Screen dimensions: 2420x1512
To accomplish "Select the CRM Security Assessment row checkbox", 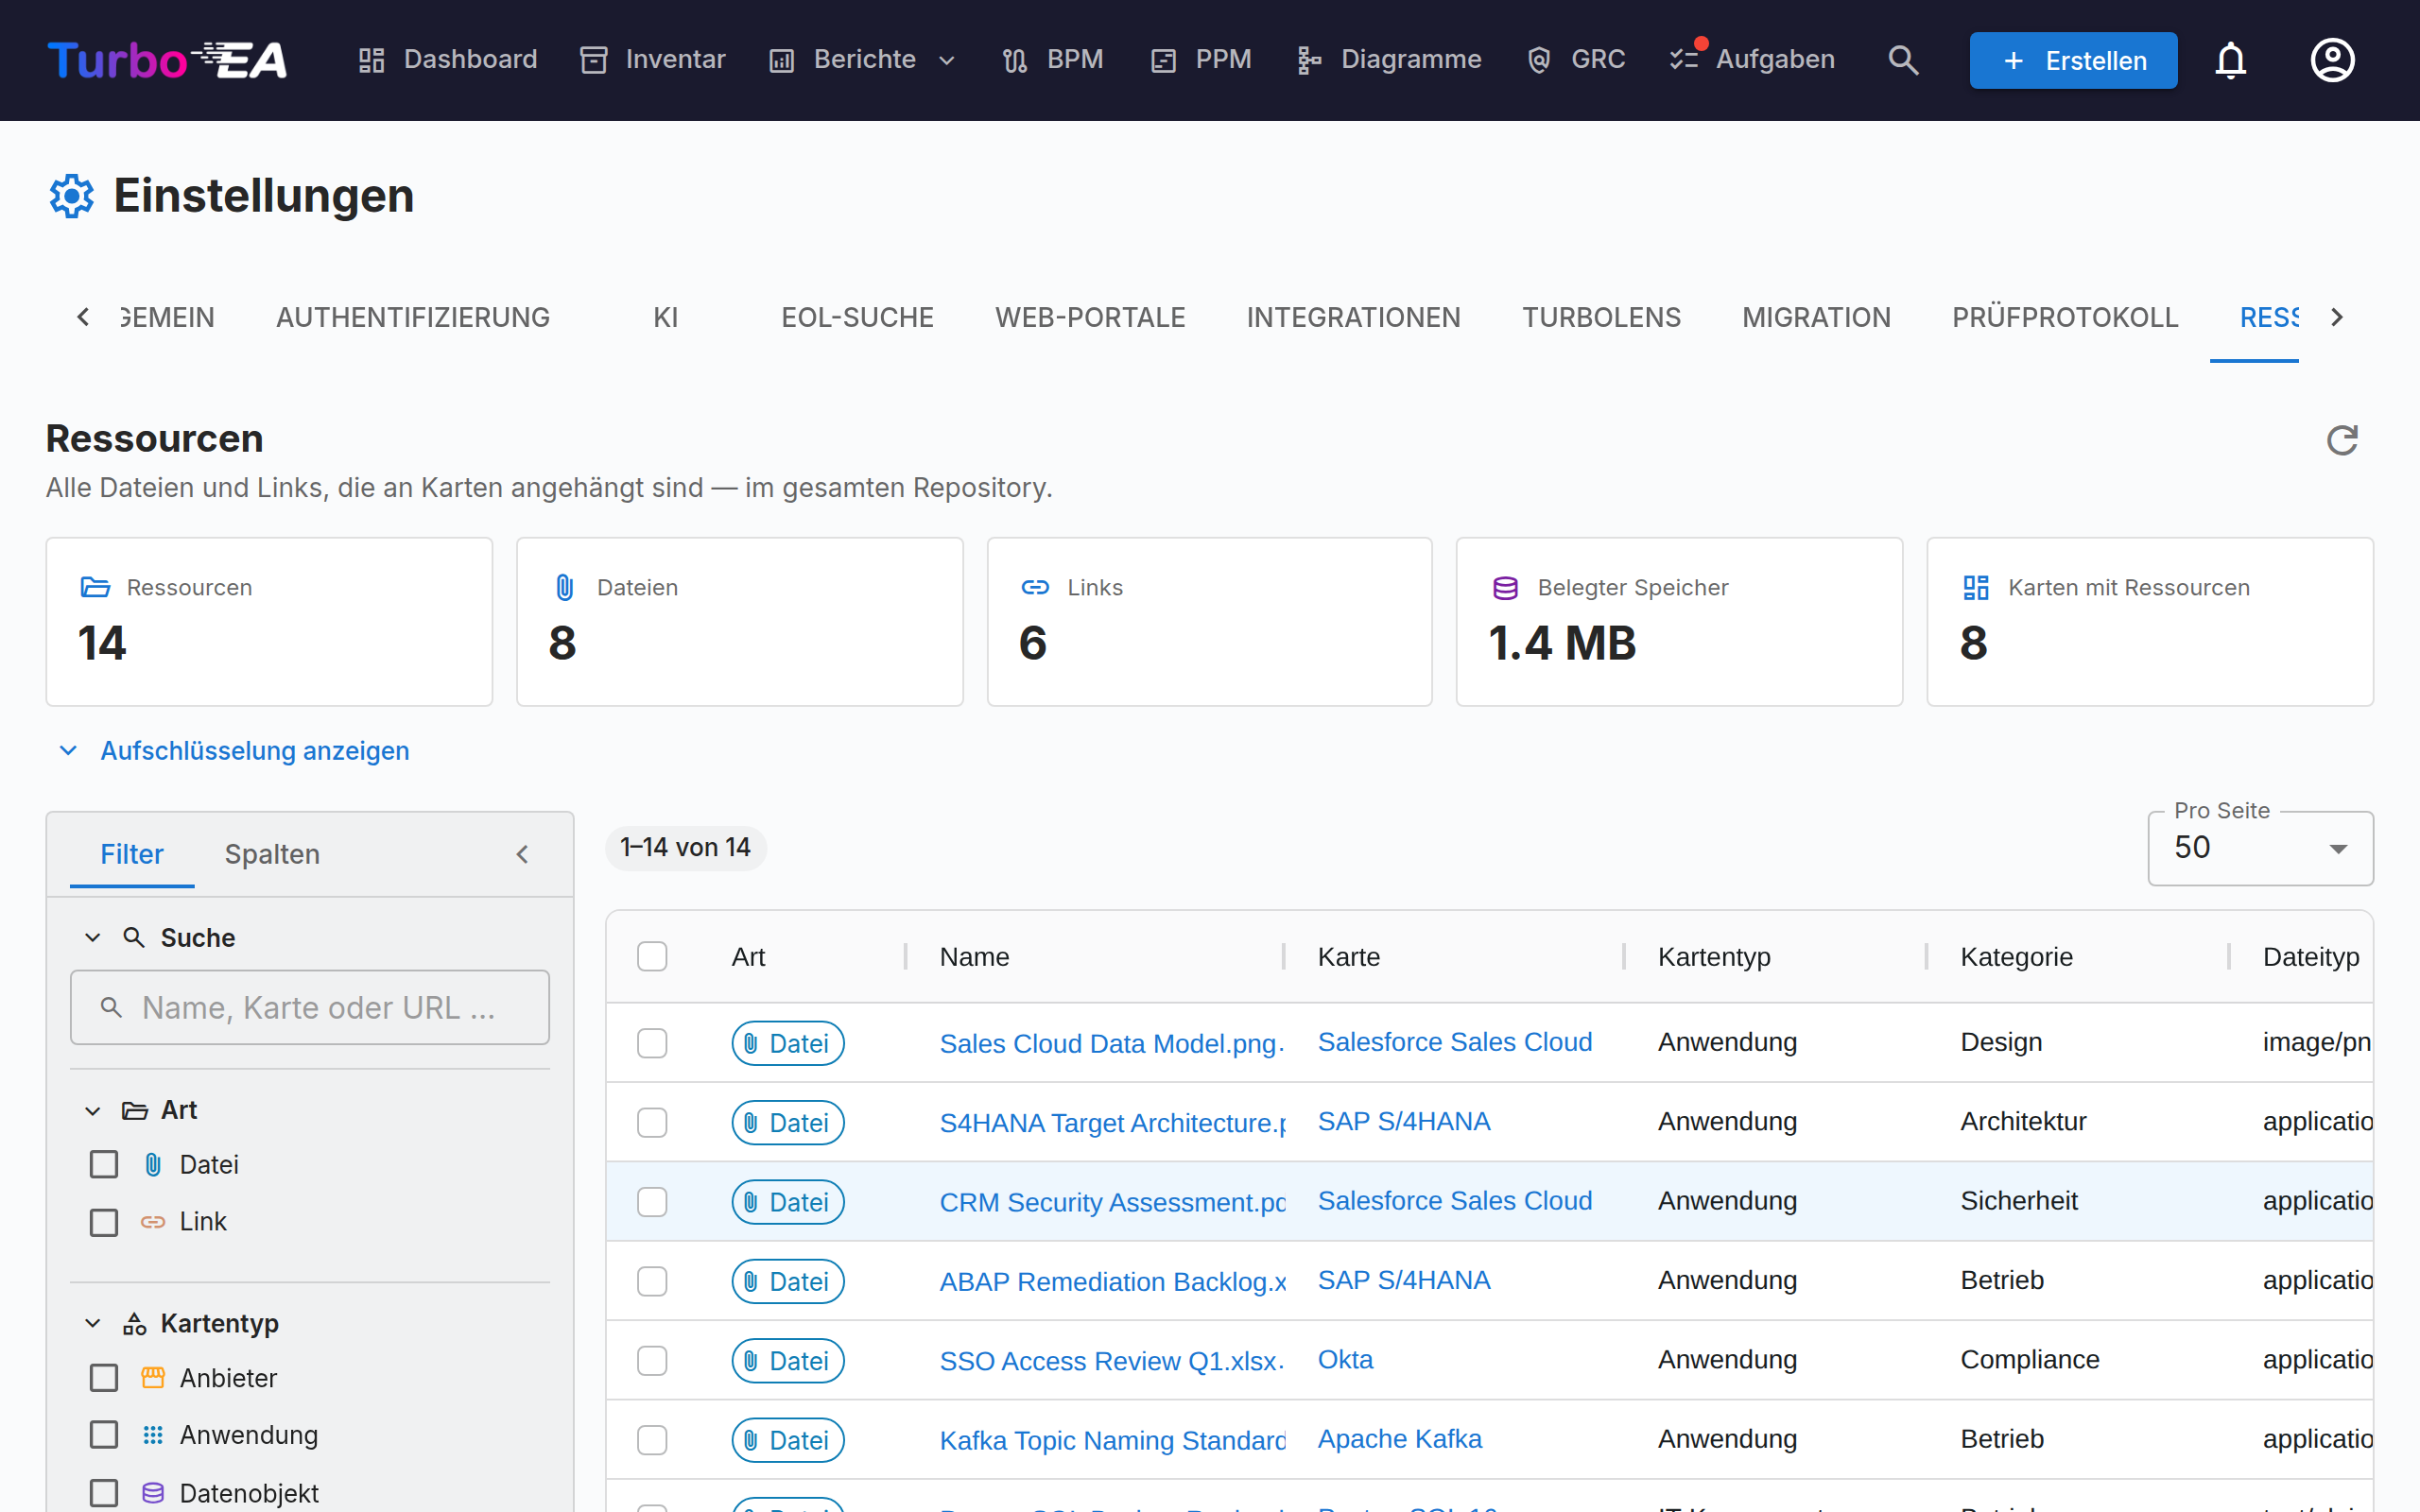I will tap(652, 1202).
